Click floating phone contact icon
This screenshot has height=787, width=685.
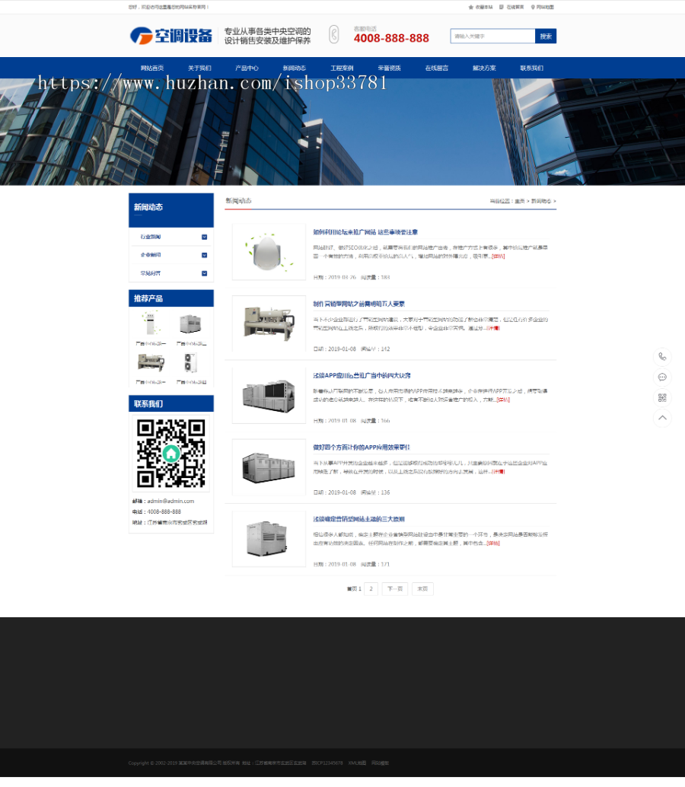tap(662, 357)
